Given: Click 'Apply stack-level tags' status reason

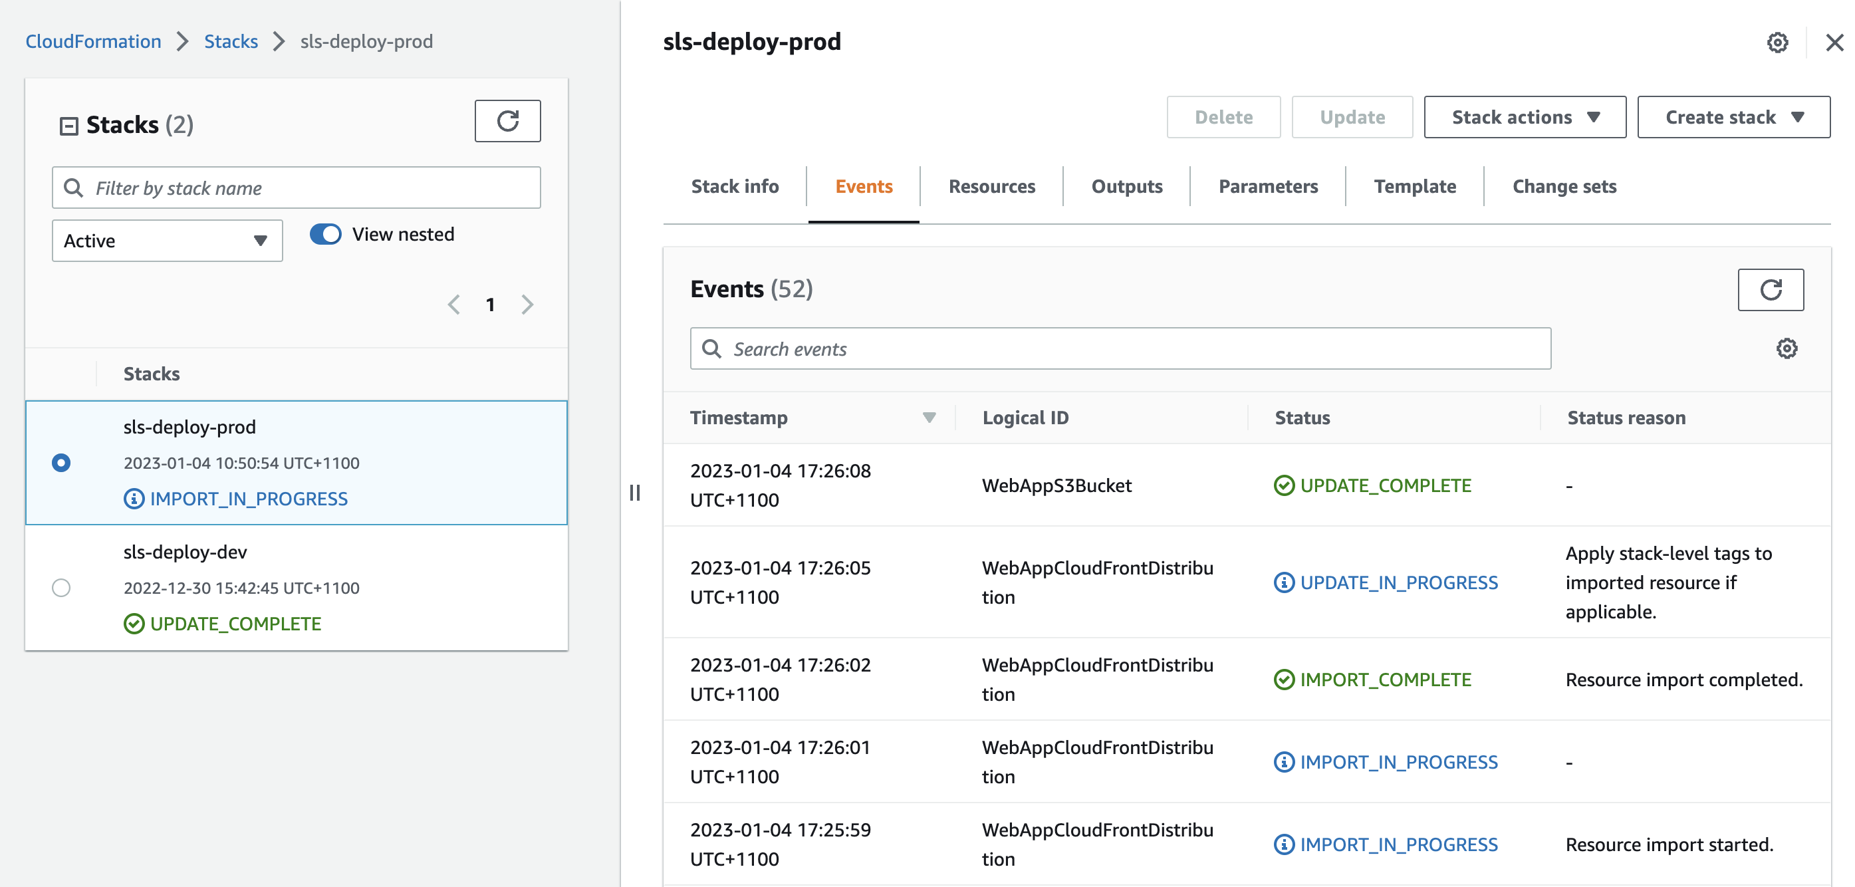Looking at the screenshot, I should [x=1668, y=582].
